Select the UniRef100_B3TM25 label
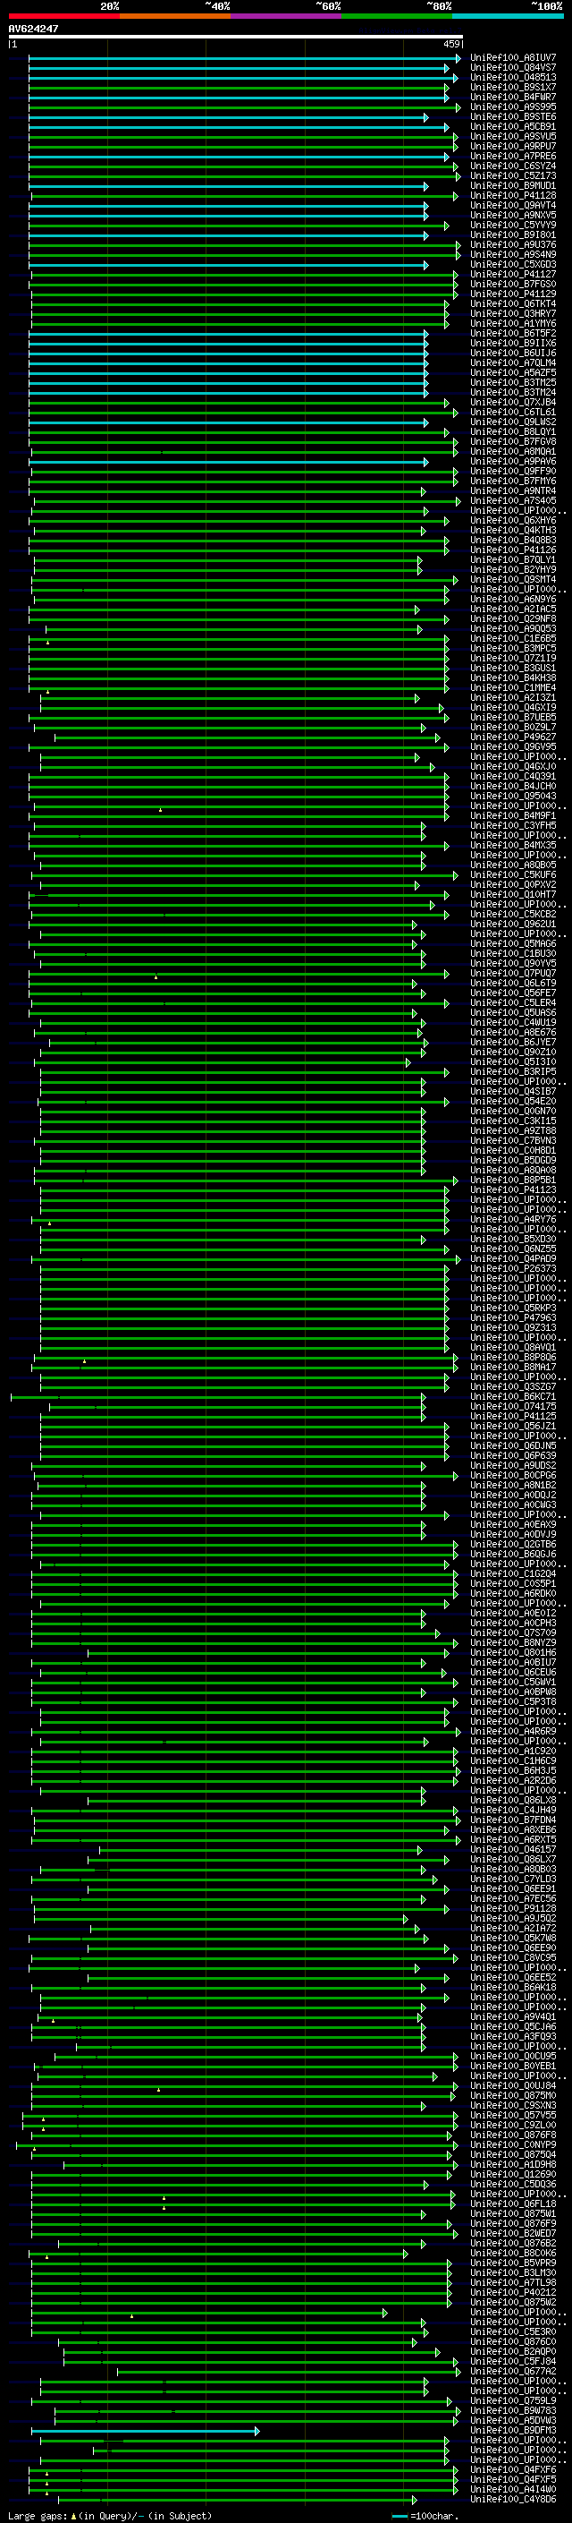Viewport: 572px width, 2523px height. point(513,382)
